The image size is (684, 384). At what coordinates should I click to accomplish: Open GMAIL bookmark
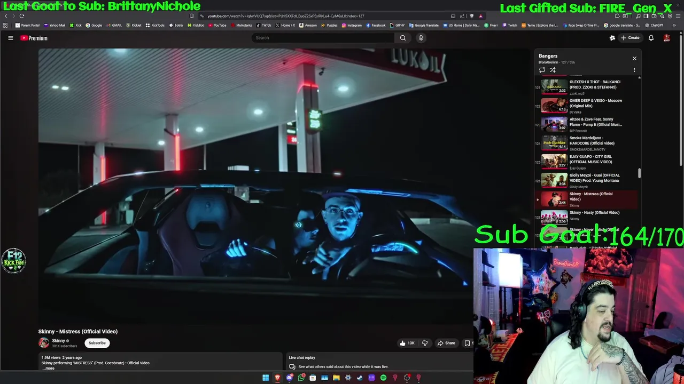click(x=114, y=25)
